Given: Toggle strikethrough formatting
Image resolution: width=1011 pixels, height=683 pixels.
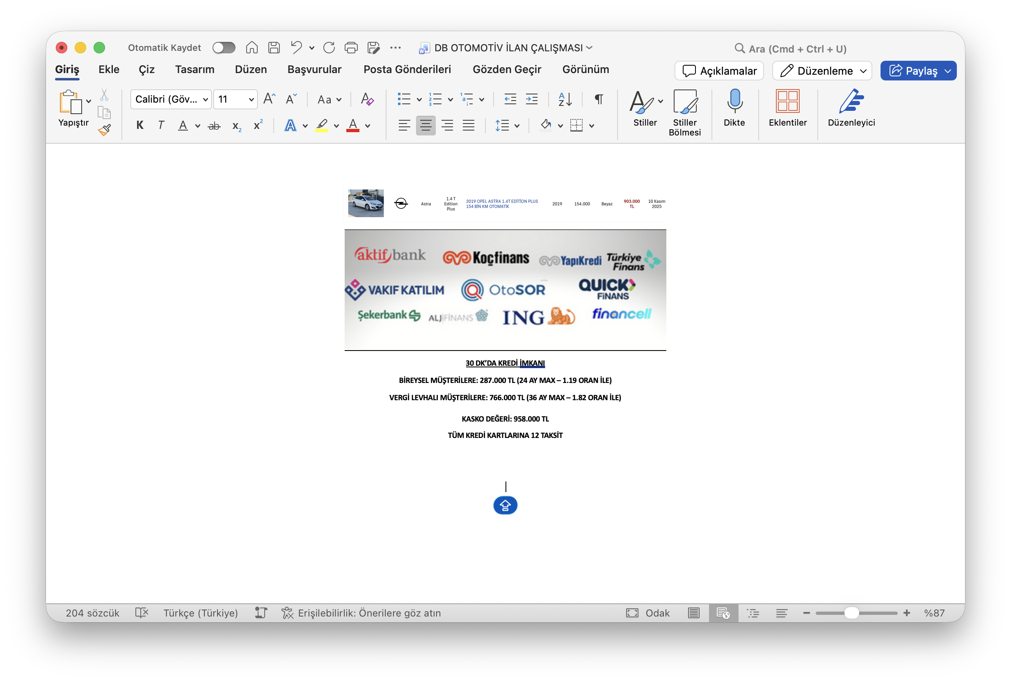Looking at the screenshot, I should pyautogui.click(x=214, y=126).
